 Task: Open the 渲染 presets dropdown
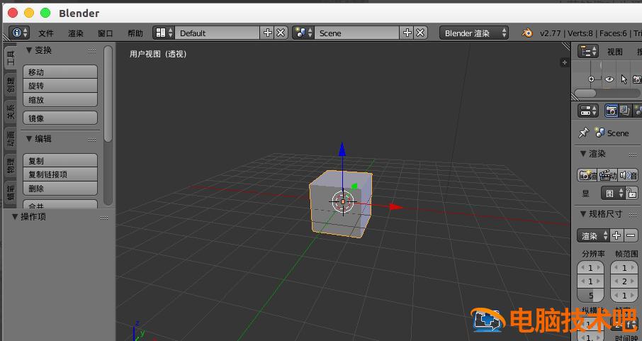tap(593, 235)
